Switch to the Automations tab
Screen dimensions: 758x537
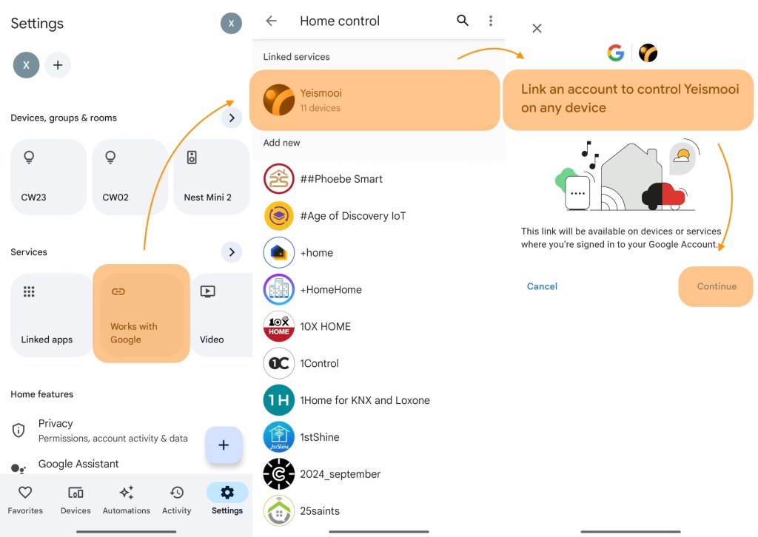[127, 500]
